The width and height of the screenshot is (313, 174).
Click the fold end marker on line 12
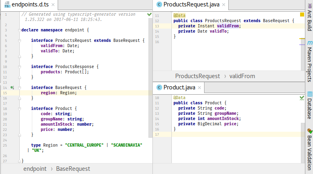click(x=19, y=77)
